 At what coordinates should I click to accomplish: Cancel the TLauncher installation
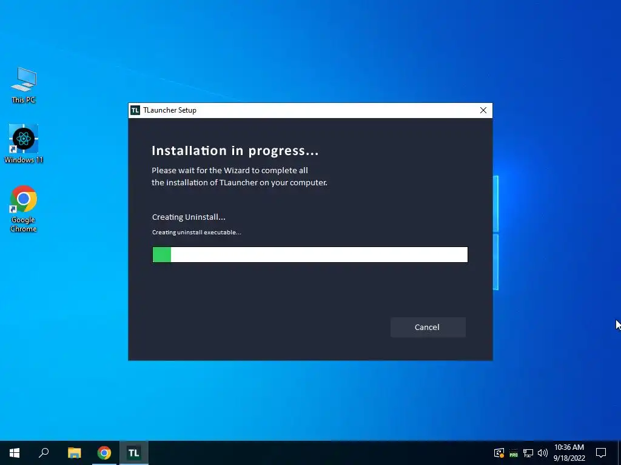(428, 327)
